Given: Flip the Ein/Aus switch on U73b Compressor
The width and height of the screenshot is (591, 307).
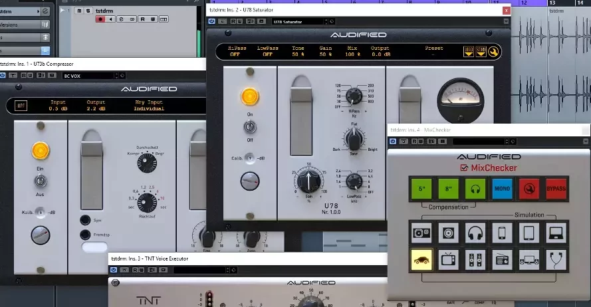Looking at the screenshot, I should 41,181.
